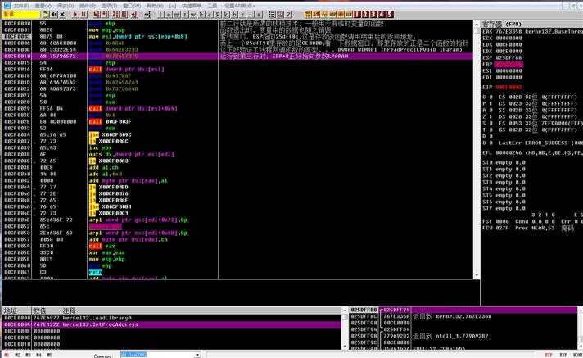Click the Trace over toolbar icon
Image resolution: width=583 pixels, height=358 pixels.
[124, 15]
